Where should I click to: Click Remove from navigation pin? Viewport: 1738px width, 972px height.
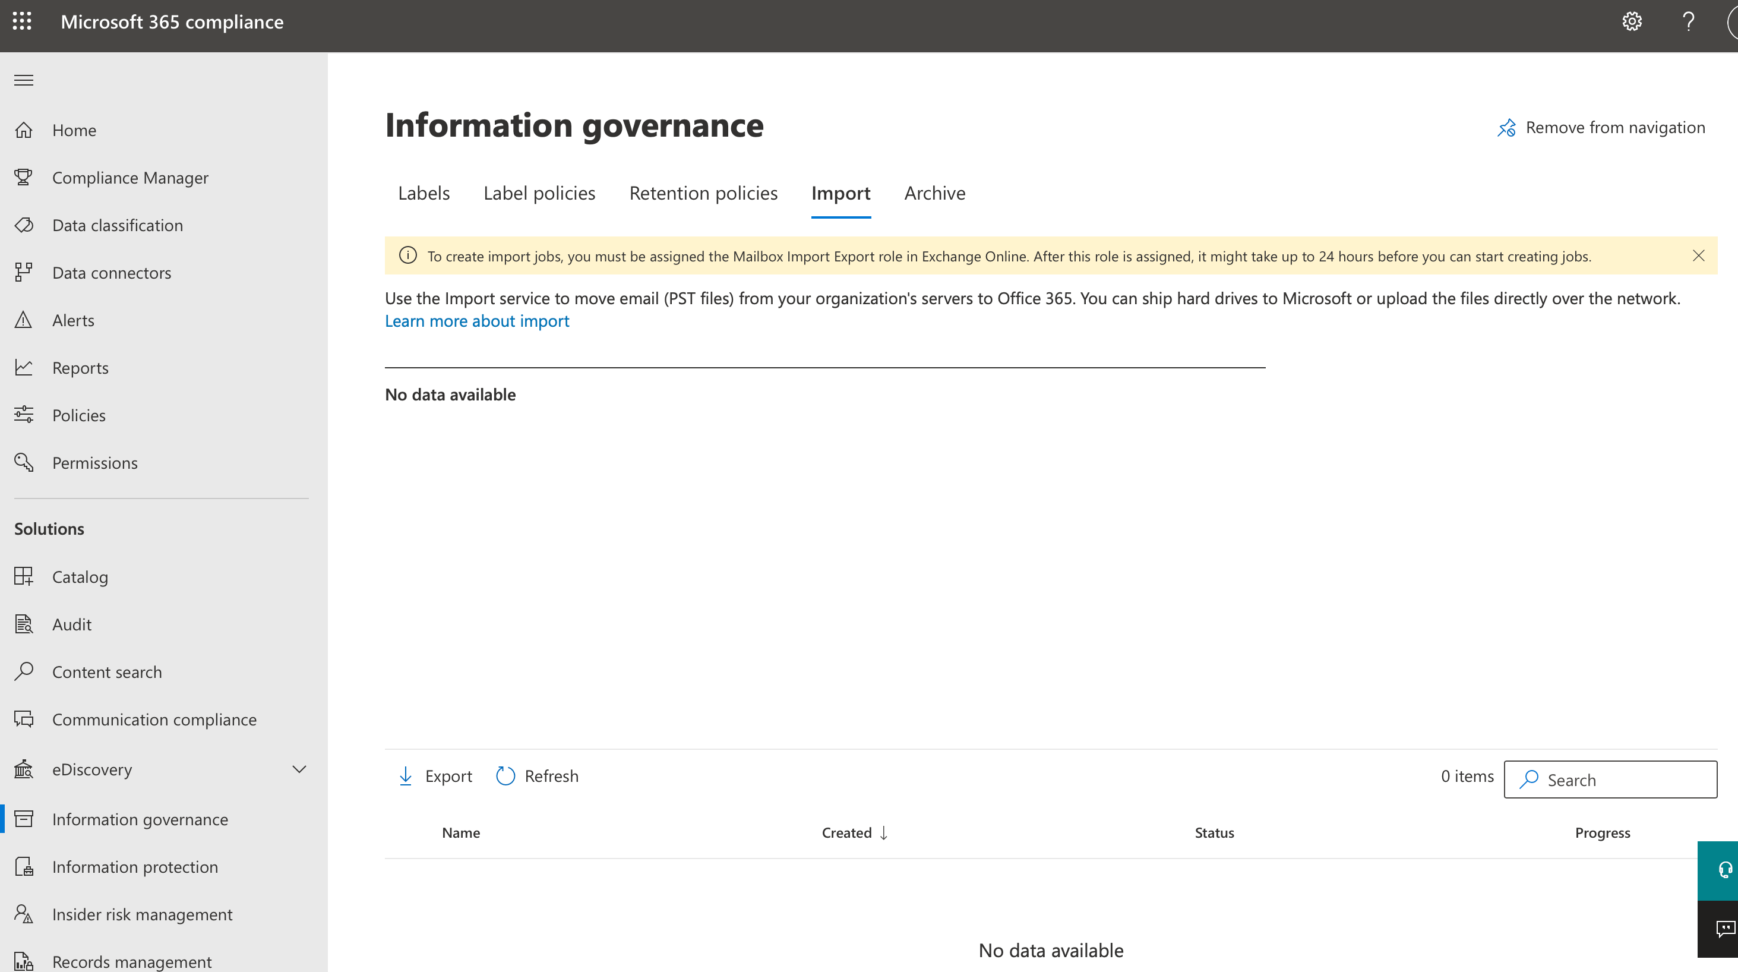tap(1600, 128)
